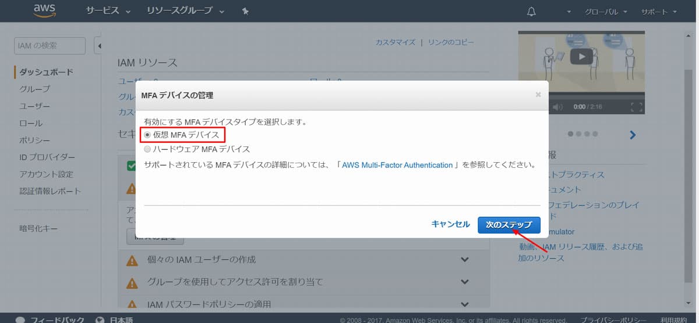Screen dimensions: 699x323
Task: Select the ハードウェア MFA デバイス radio button
Action: point(147,149)
